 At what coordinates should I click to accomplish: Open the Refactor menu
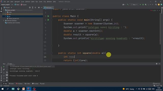coord(28,2)
